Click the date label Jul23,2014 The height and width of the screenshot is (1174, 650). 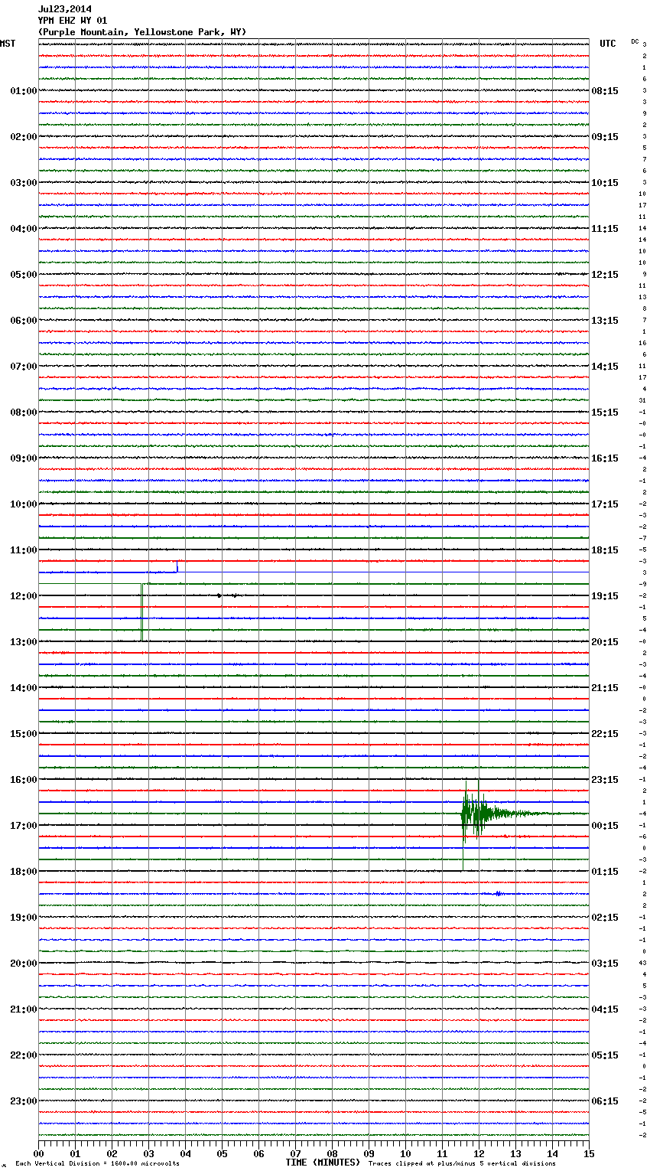pos(64,9)
